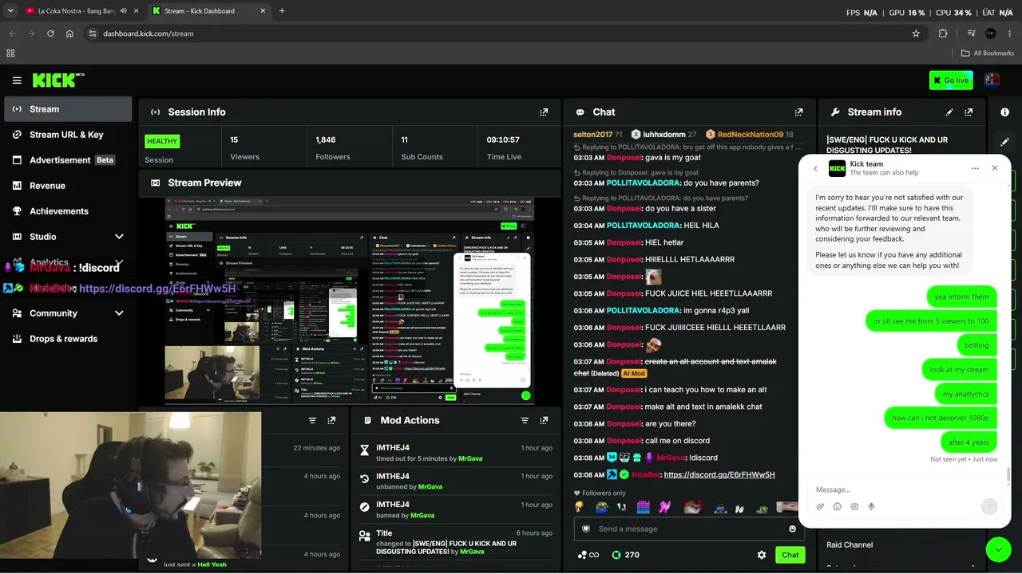Open a new browser tab
The image size is (1022, 574).
coord(282,11)
